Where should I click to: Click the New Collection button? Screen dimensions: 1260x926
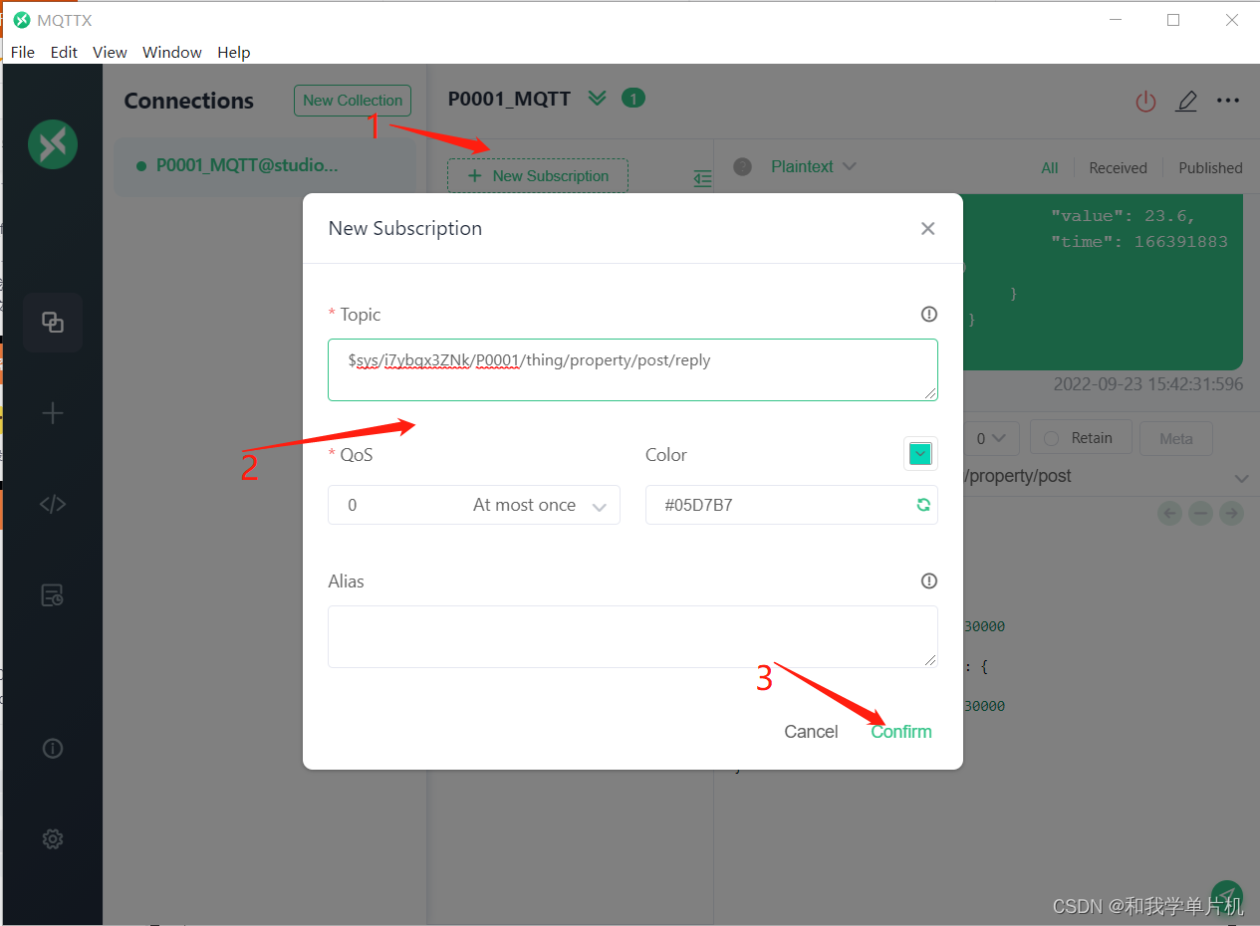353,100
